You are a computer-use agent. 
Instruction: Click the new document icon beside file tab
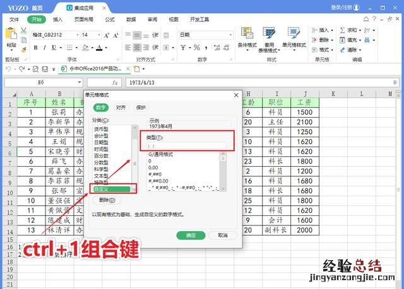click(x=136, y=69)
